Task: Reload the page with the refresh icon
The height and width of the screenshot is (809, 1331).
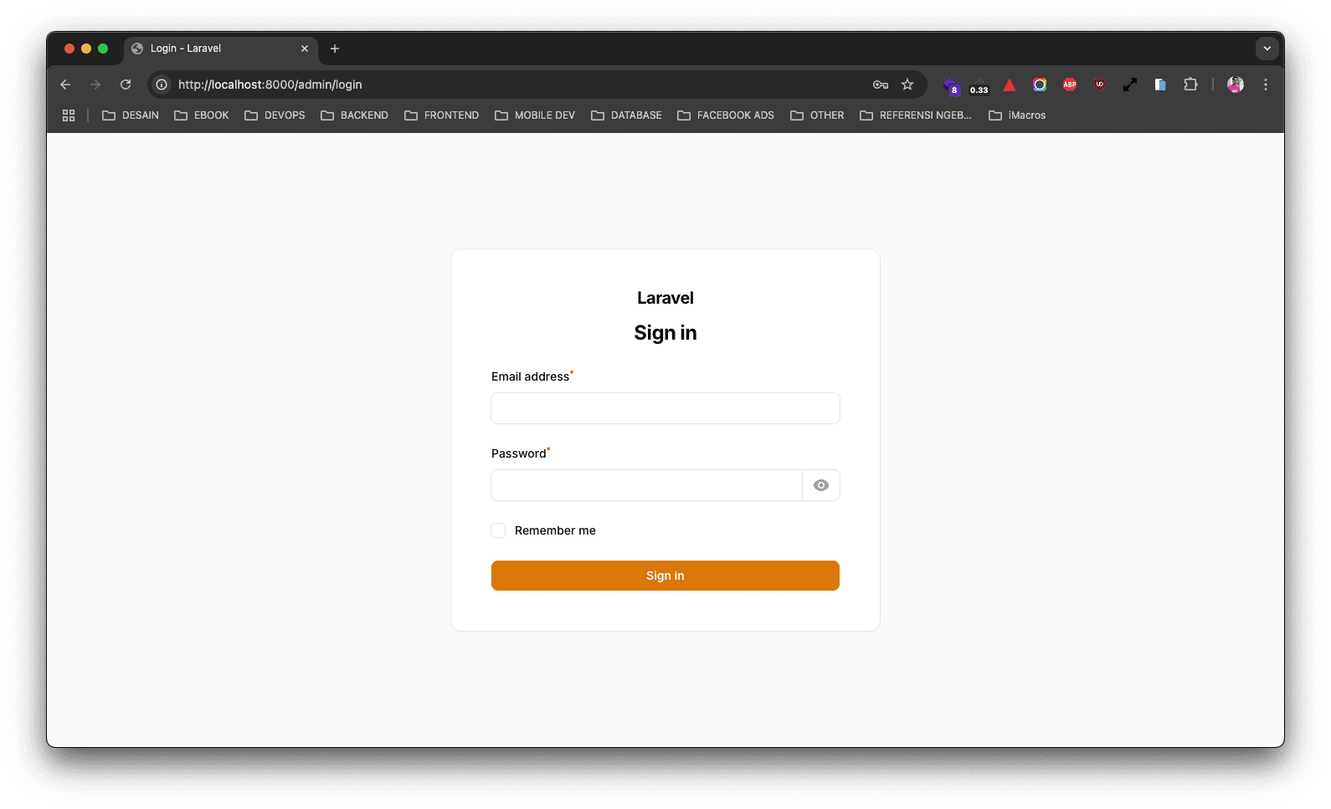Action: point(126,84)
